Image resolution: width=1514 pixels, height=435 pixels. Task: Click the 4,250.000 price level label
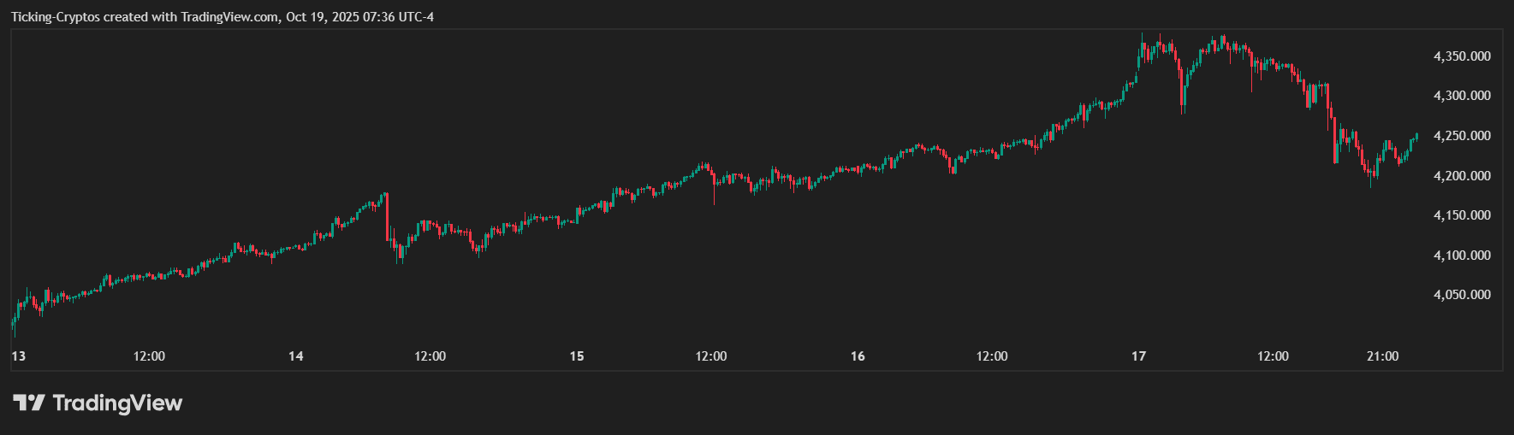point(1462,136)
